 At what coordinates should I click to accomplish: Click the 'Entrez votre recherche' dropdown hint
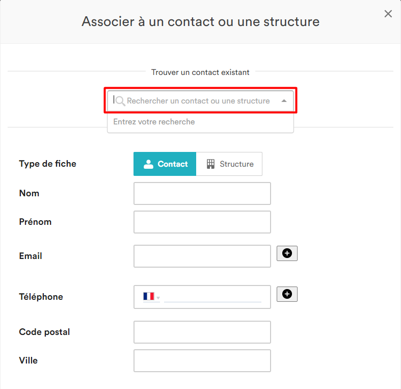click(x=154, y=122)
